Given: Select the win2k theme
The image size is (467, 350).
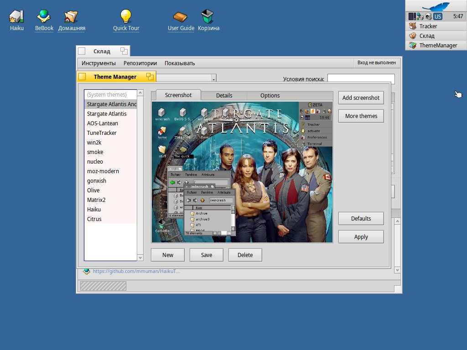Looking at the screenshot, I should (110, 142).
